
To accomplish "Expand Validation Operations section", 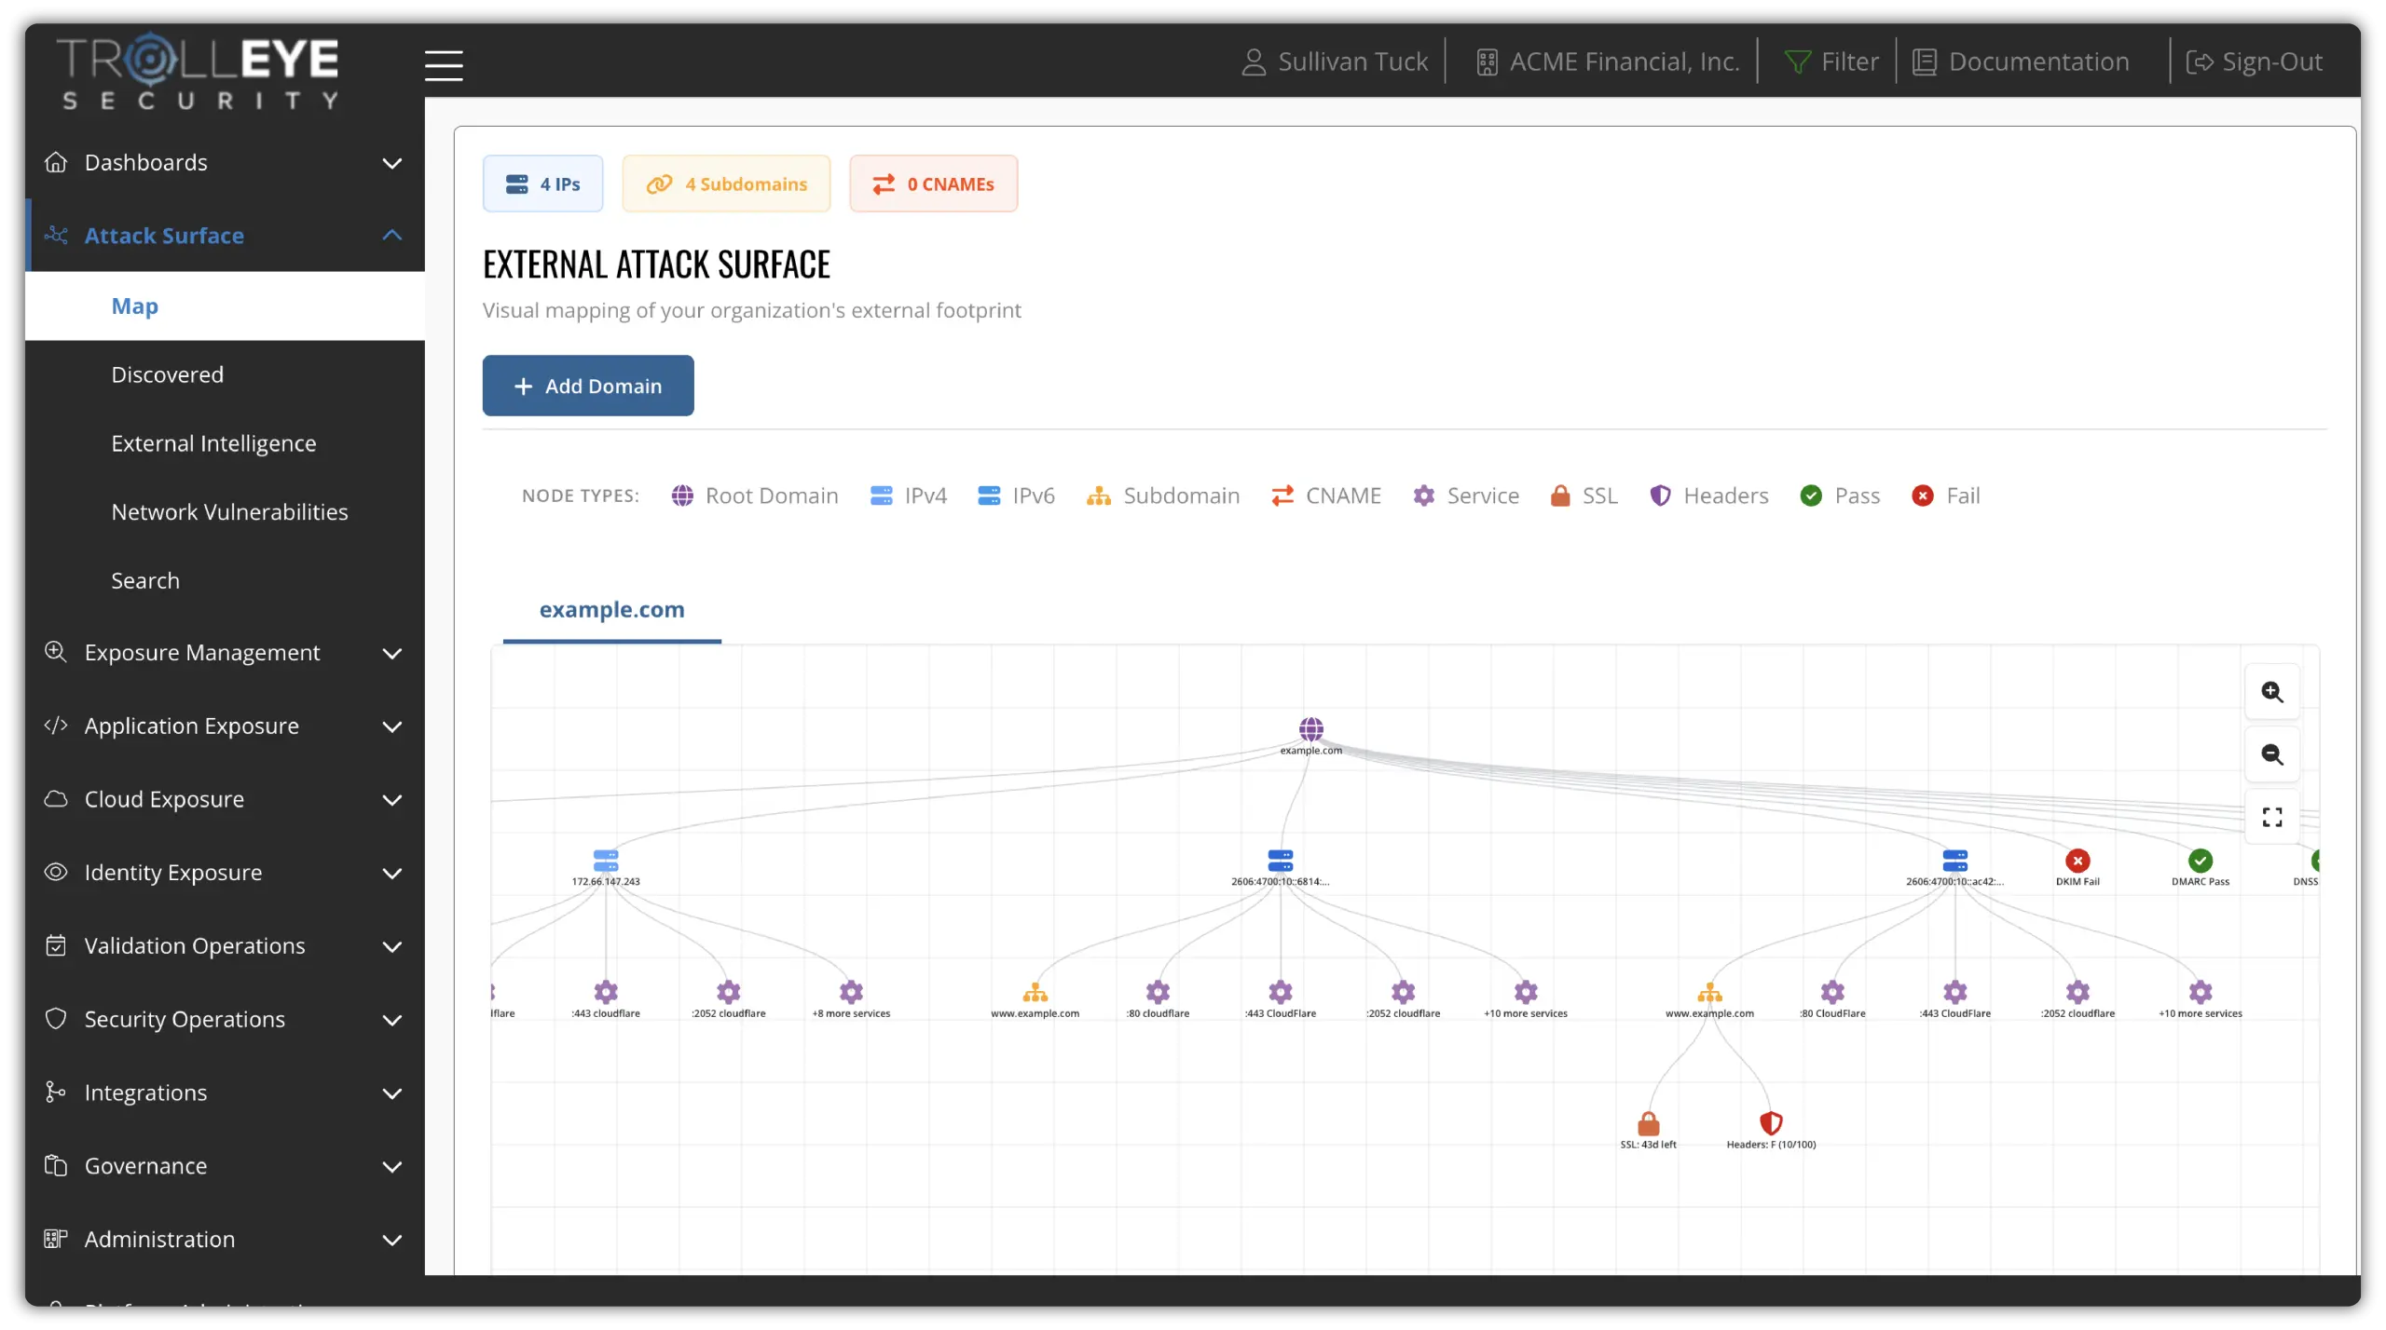I will pos(225,946).
